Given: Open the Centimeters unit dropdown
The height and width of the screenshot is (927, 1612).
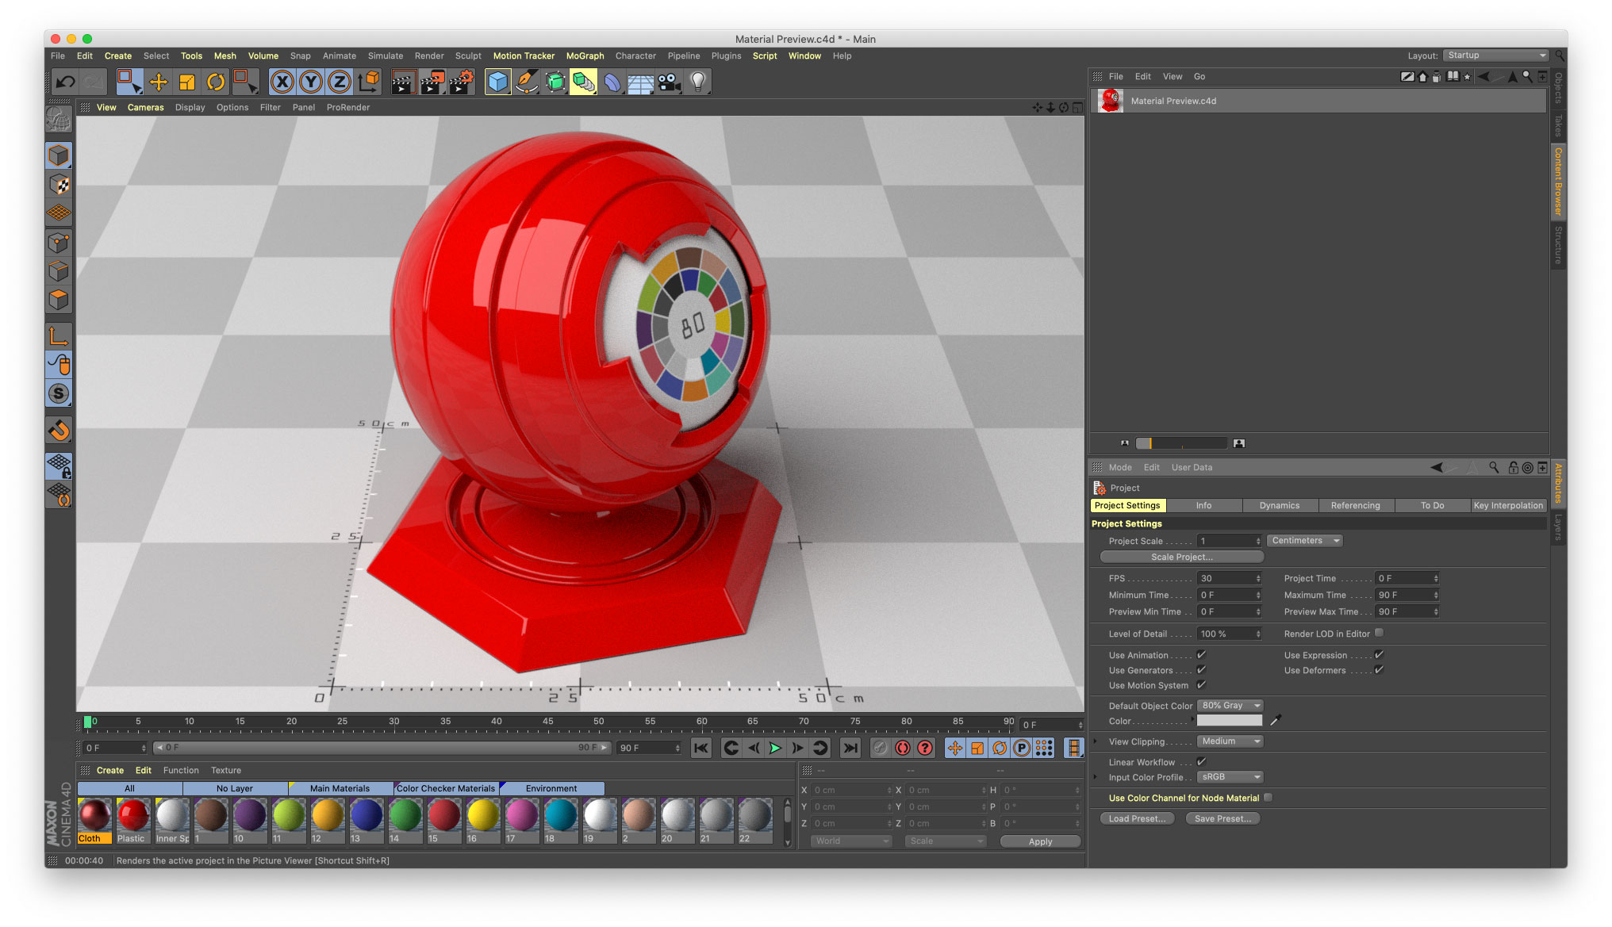Looking at the screenshot, I should (1304, 541).
